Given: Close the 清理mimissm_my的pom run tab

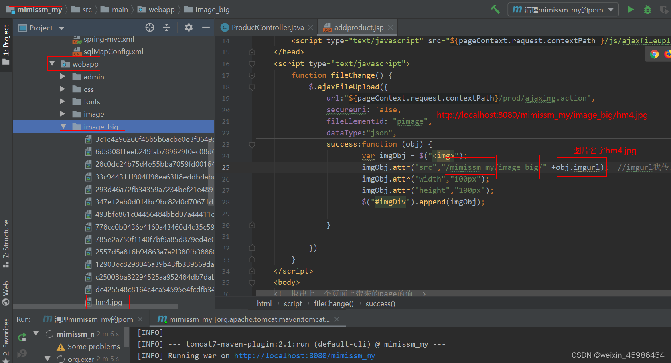Looking at the screenshot, I should (140, 319).
